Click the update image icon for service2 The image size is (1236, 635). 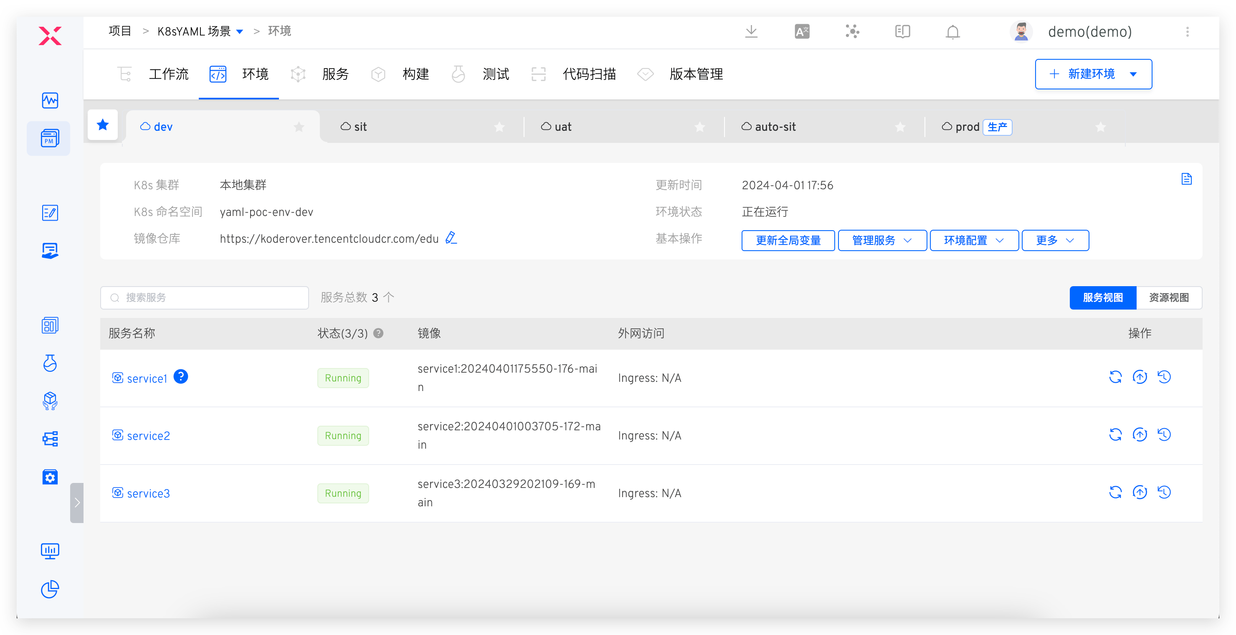click(x=1140, y=435)
